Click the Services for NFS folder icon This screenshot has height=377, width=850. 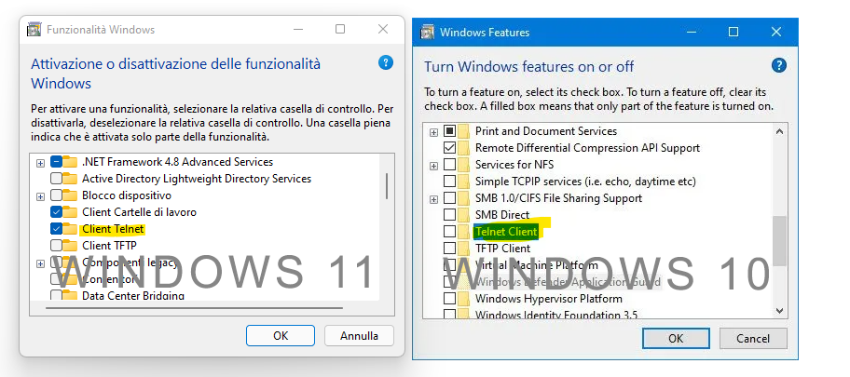pos(465,165)
